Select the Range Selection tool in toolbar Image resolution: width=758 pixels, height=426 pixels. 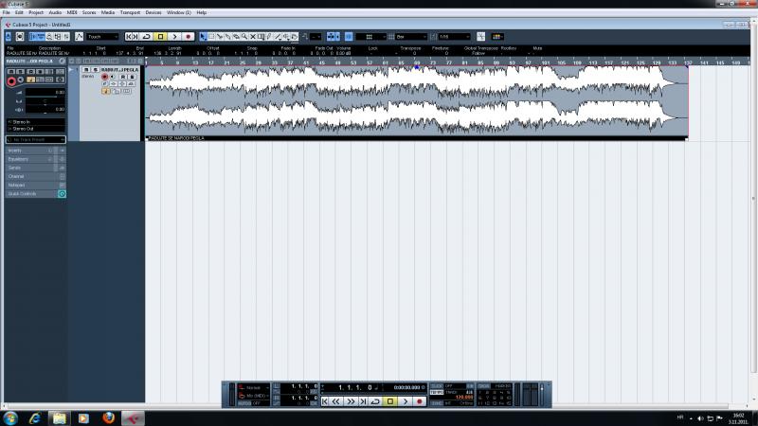coord(209,37)
